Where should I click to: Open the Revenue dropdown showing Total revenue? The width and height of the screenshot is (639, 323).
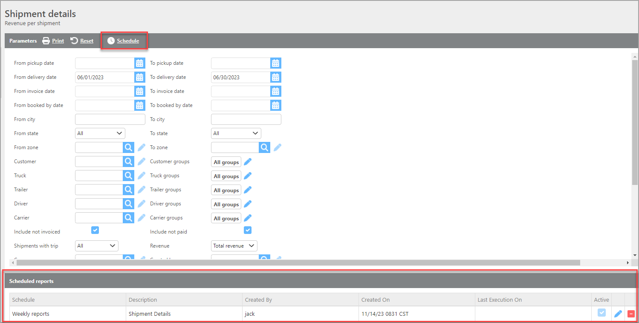(x=234, y=246)
